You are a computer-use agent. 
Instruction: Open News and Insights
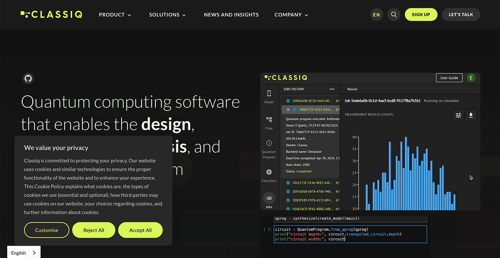click(x=231, y=15)
